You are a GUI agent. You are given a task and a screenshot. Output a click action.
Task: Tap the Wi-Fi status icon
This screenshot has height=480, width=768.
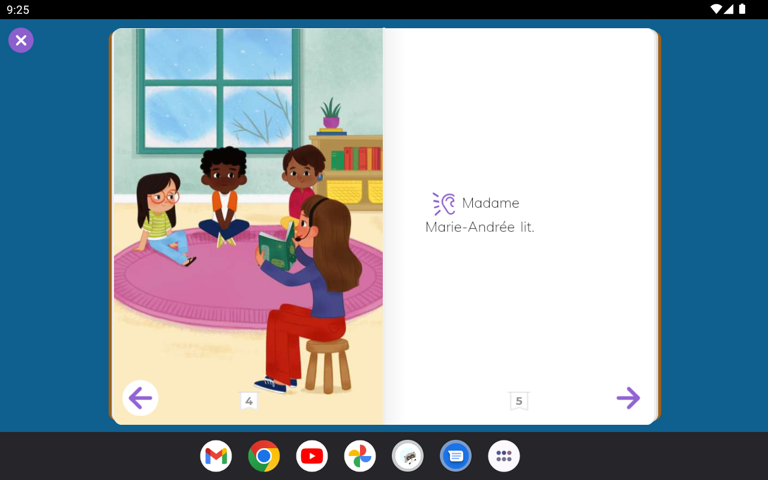[716, 9]
